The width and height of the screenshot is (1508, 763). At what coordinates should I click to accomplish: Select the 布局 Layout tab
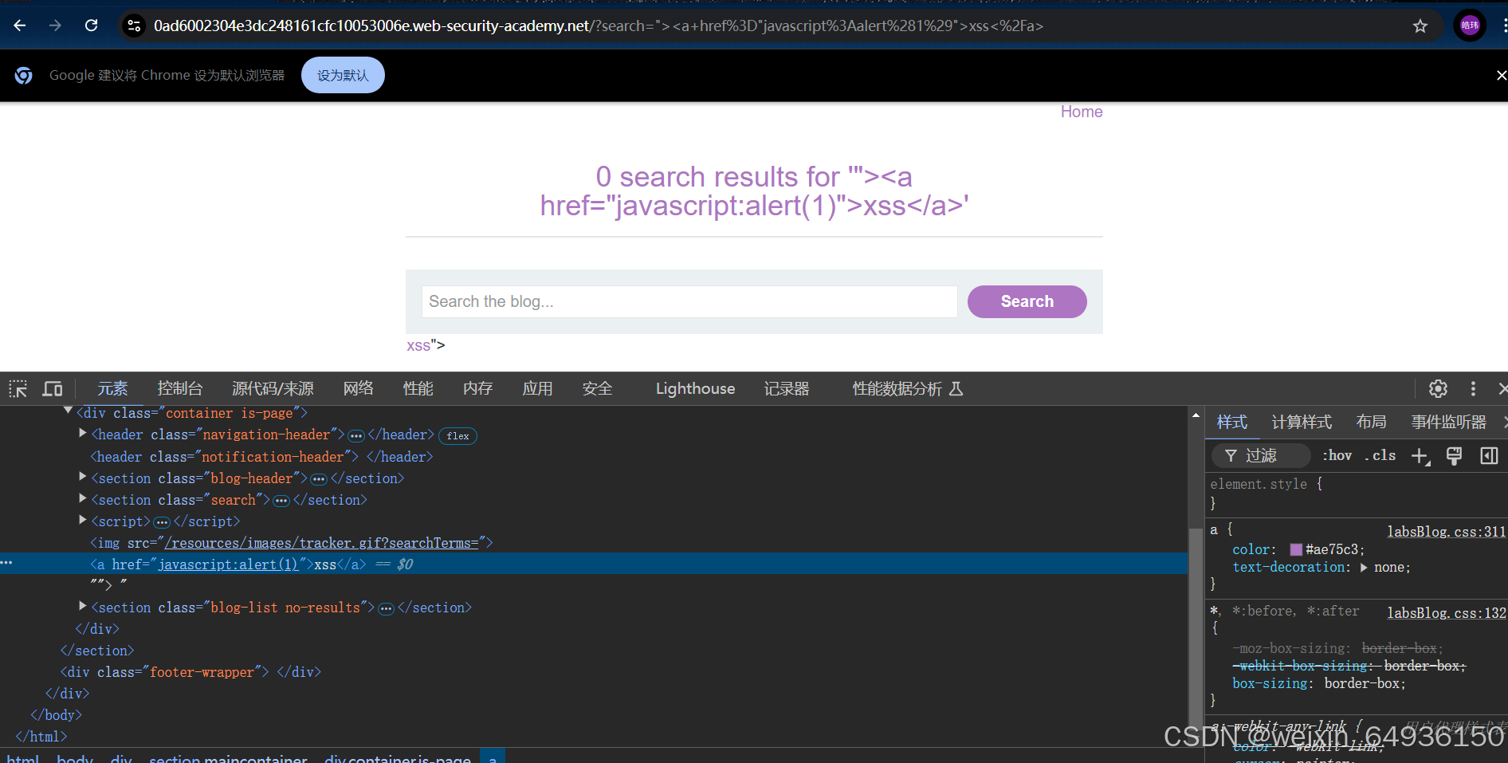(1372, 422)
